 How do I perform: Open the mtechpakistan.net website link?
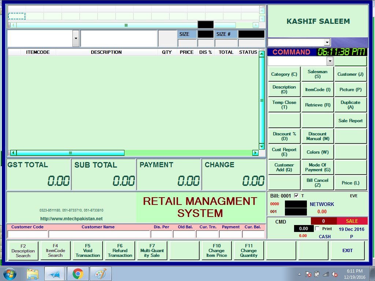[x=71, y=219]
